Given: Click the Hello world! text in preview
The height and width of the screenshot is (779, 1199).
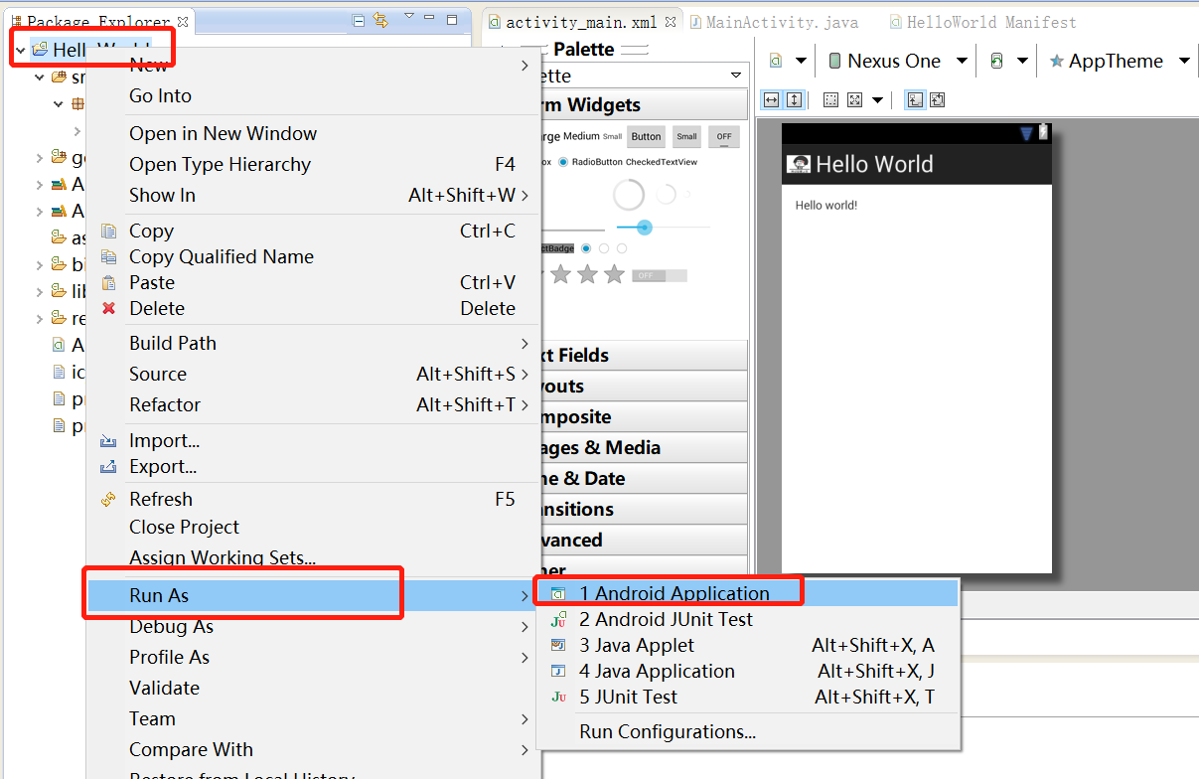Looking at the screenshot, I should point(825,206).
